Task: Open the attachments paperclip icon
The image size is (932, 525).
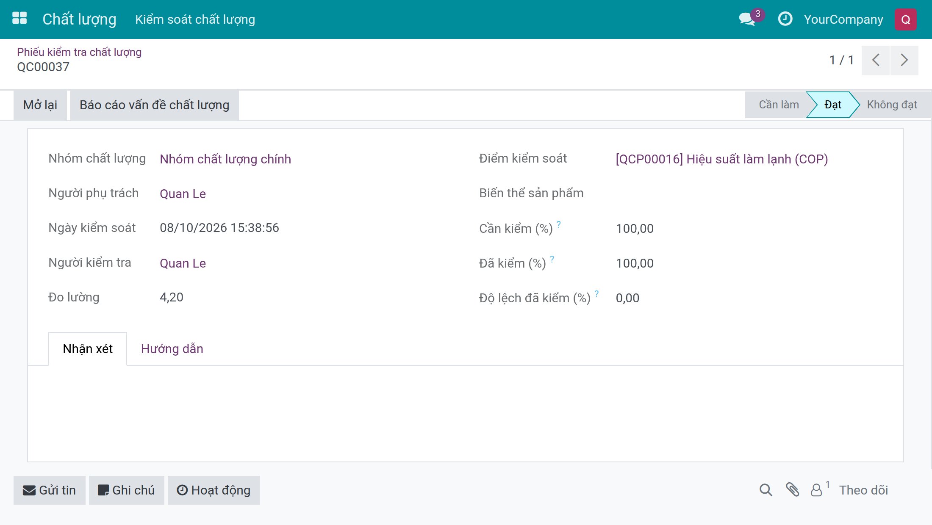Action: (792, 490)
